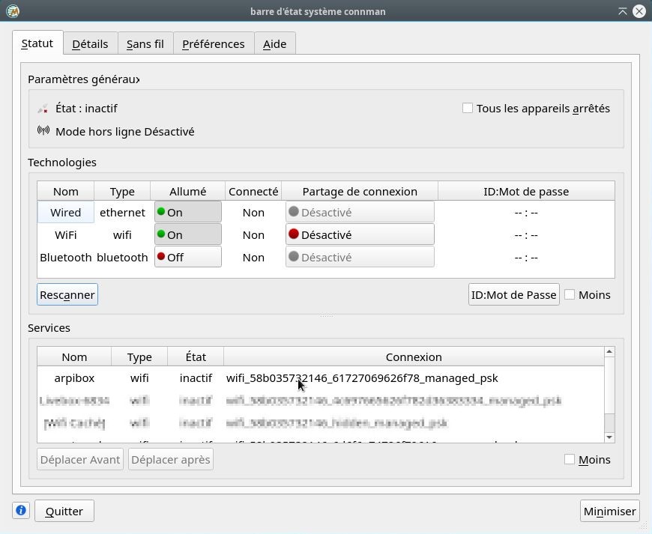The image size is (652, 534).
Task: Check the Moins box in the Services section
Action: pyautogui.click(x=570, y=459)
